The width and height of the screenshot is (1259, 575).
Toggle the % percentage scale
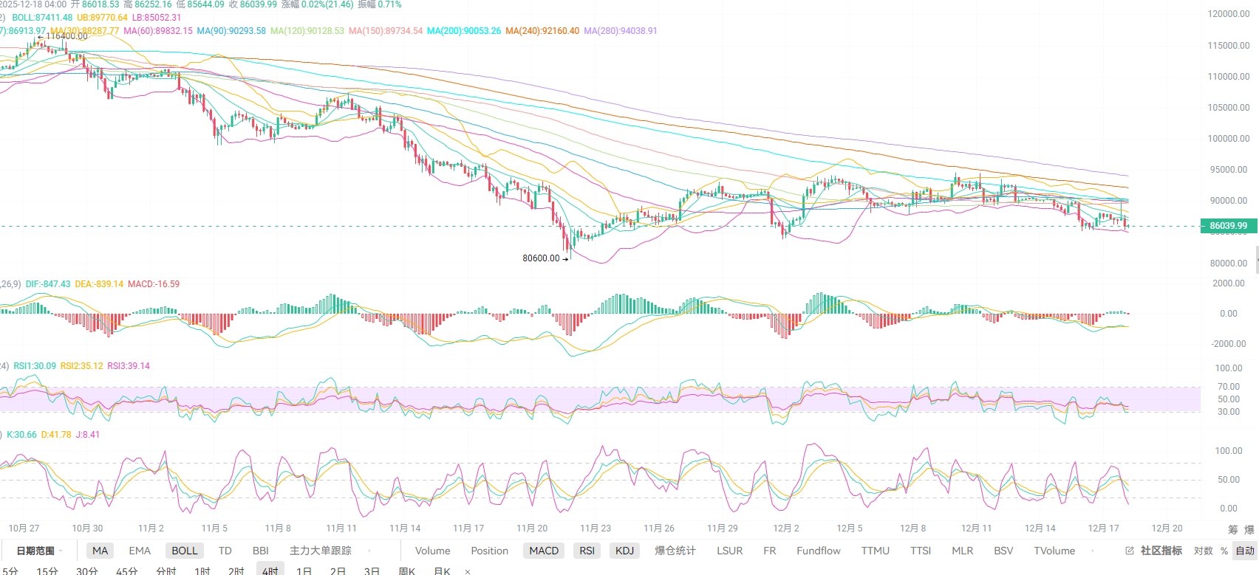pos(1224,551)
